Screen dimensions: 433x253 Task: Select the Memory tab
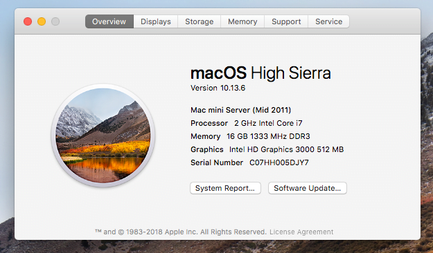(242, 21)
